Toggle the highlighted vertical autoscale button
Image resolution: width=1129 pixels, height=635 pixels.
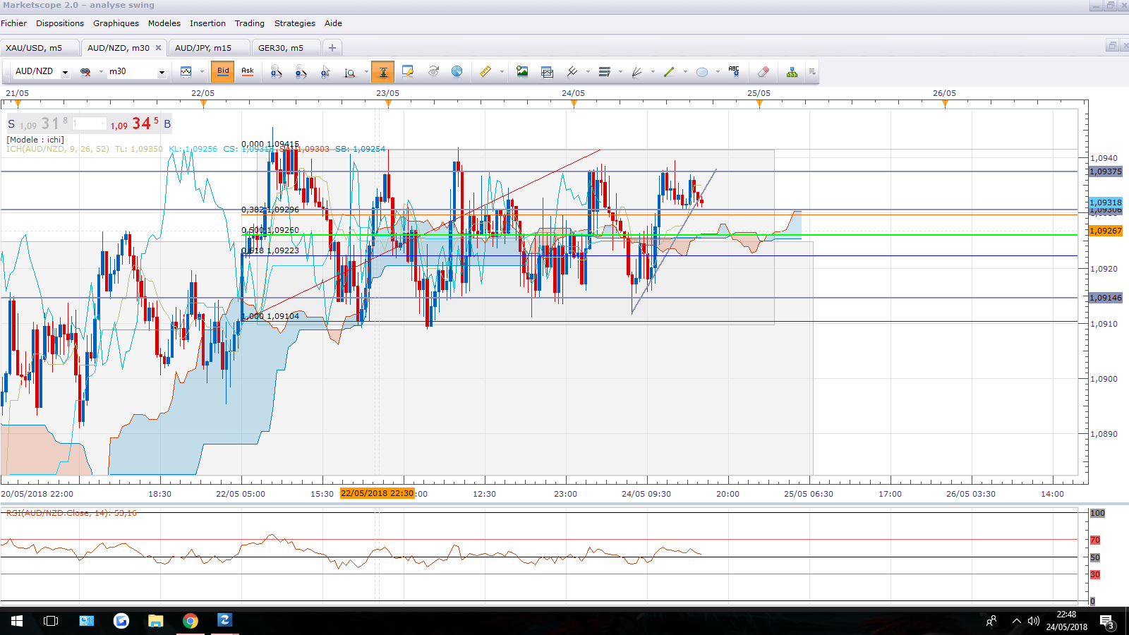[x=382, y=72]
